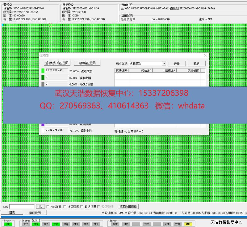The image size is (247, 227).
Task: Close the 任务统计 dialog
Action: (205, 55)
